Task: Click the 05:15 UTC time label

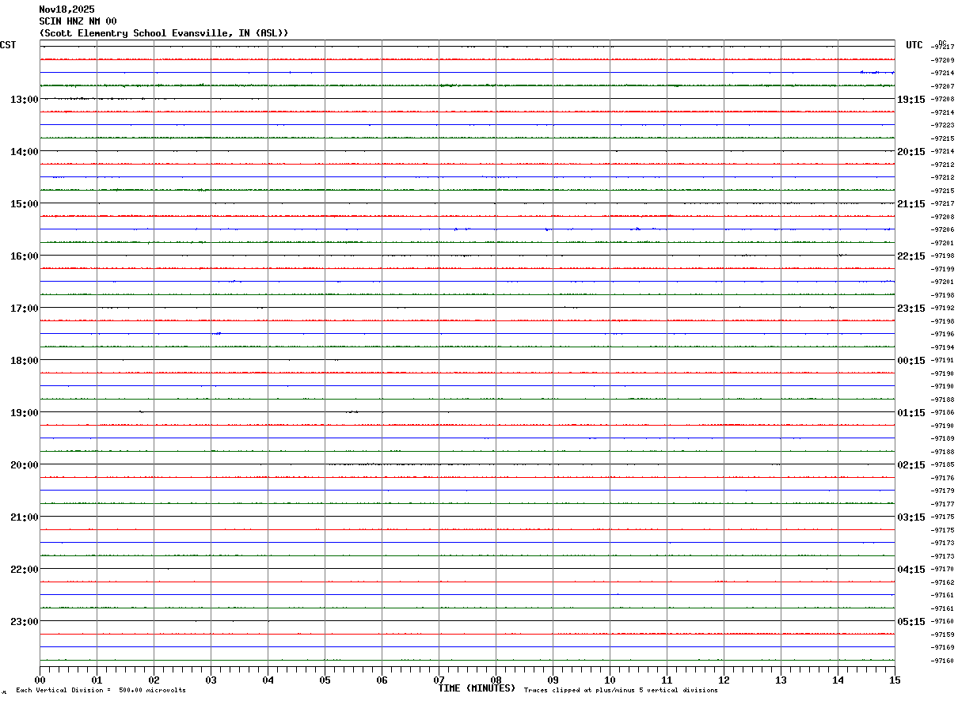Action: pyautogui.click(x=911, y=622)
